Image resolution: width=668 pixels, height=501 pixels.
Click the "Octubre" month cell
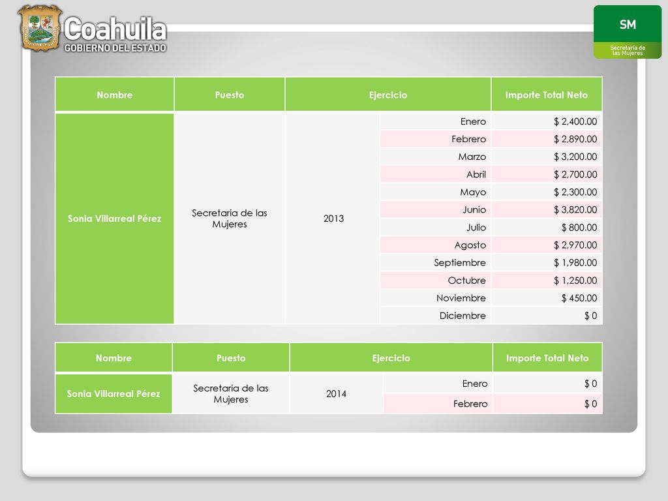tap(435, 281)
